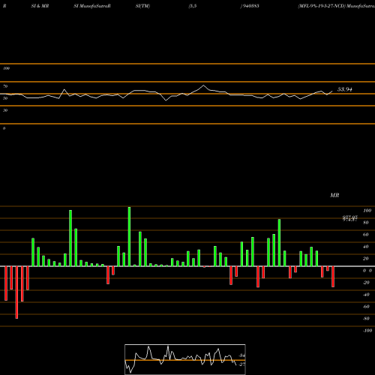375x375 pixels.
Task: Open the mini overview chart thumbnail at the bottom
Action: tap(185, 359)
